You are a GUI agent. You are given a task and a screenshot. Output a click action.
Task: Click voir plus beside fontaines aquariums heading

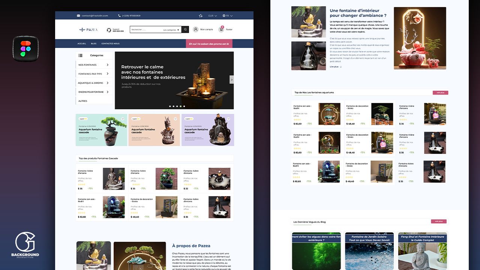(x=440, y=92)
